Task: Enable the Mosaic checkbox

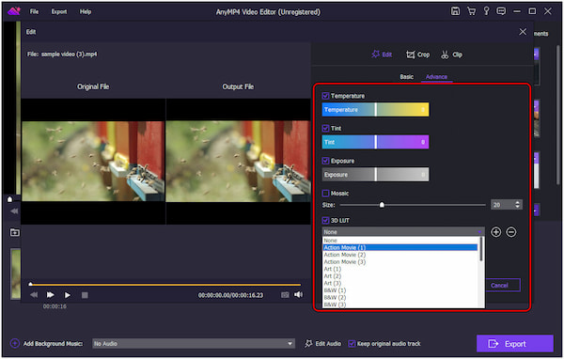Action: pos(325,194)
